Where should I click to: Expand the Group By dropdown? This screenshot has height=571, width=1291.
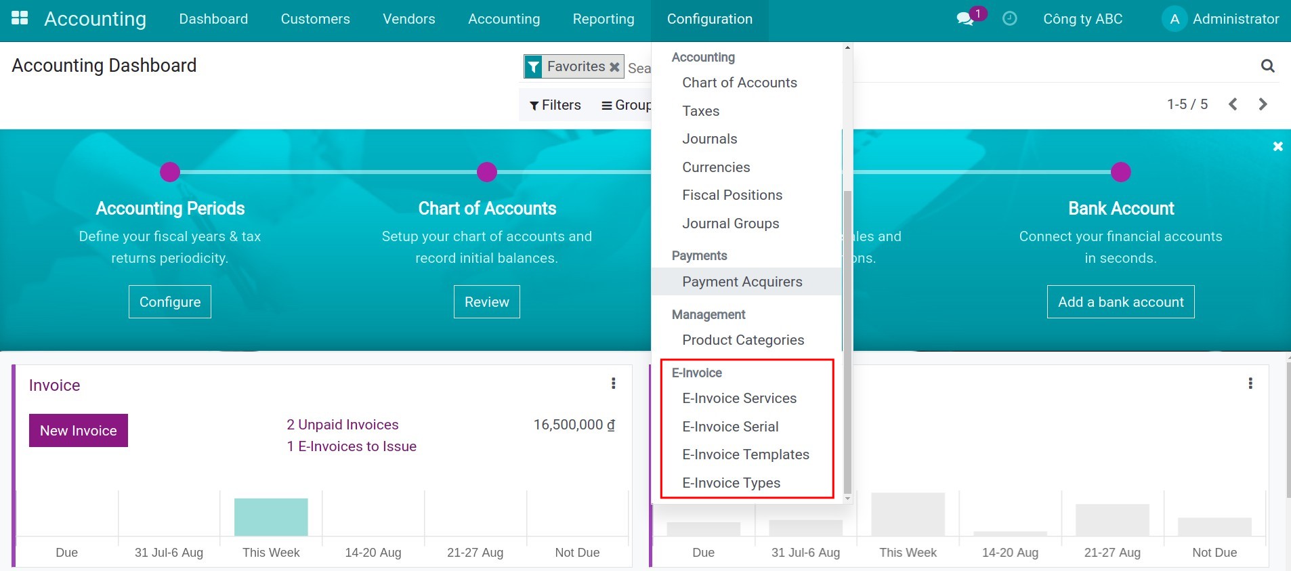tap(627, 105)
